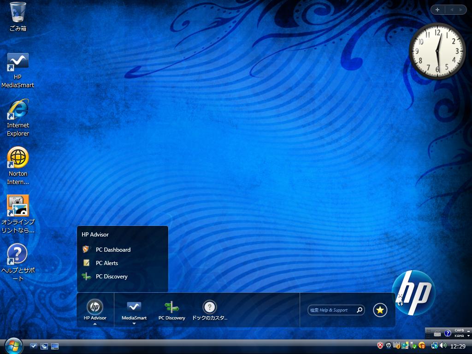472x354 pixels.
Task: Open the HP MediaSmart desktop shortcut
Action: pos(18,70)
